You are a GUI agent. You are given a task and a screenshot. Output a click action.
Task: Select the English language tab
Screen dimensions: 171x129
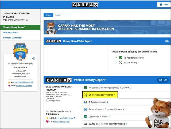48,15
